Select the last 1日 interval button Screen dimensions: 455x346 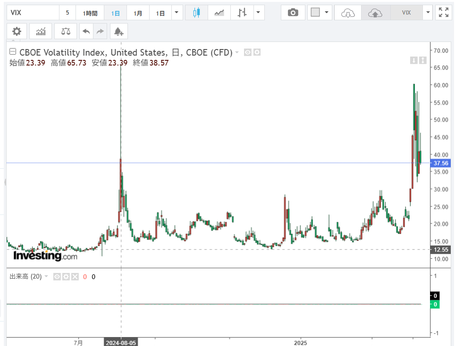[x=160, y=13]
